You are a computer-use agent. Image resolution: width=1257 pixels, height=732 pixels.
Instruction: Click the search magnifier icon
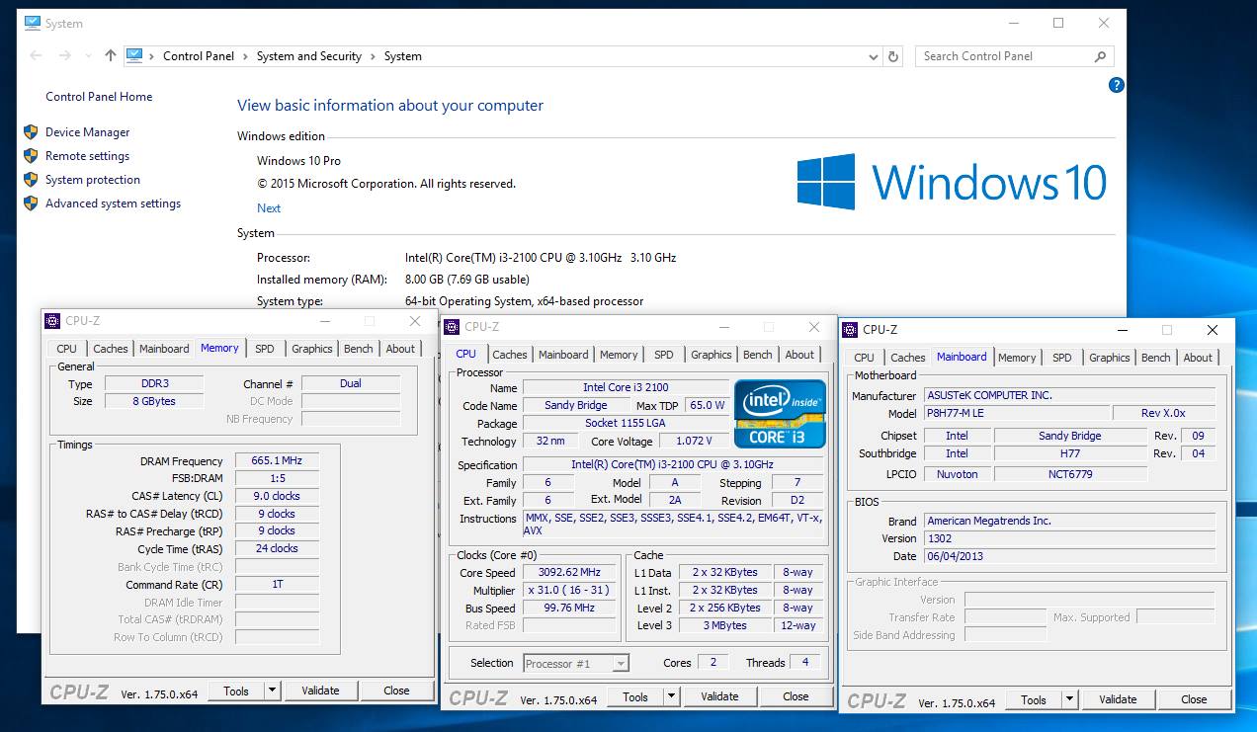point(1100,56)
